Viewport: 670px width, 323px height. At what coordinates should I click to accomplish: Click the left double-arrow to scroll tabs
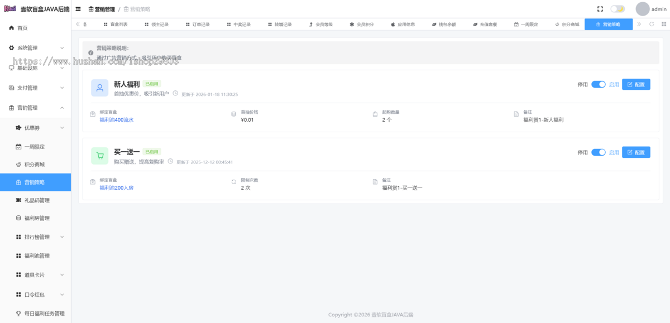[78, 25]
